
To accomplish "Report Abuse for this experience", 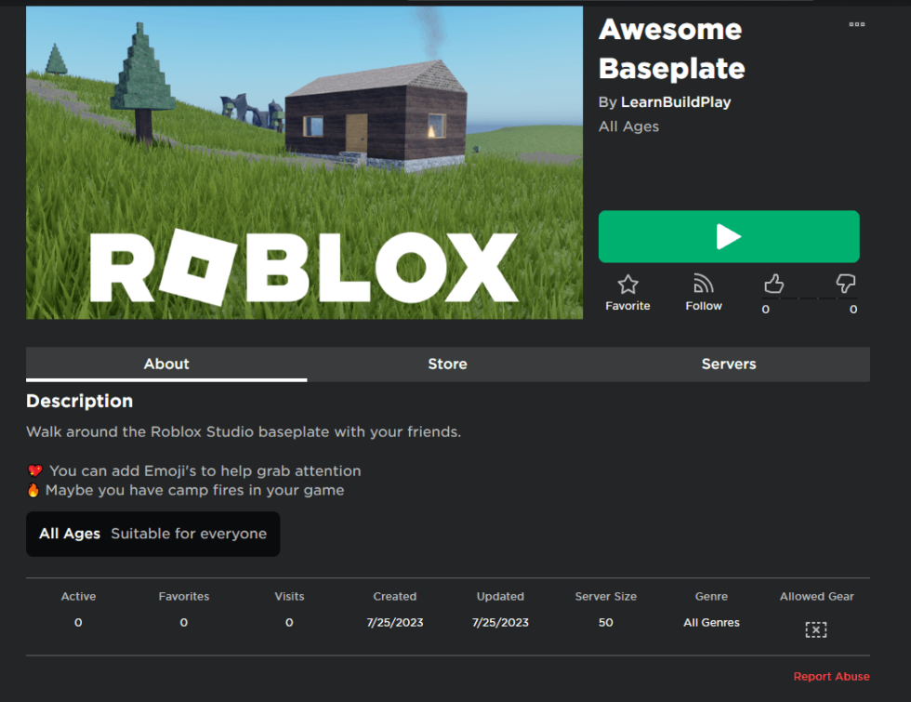I will tap(831, 676).
